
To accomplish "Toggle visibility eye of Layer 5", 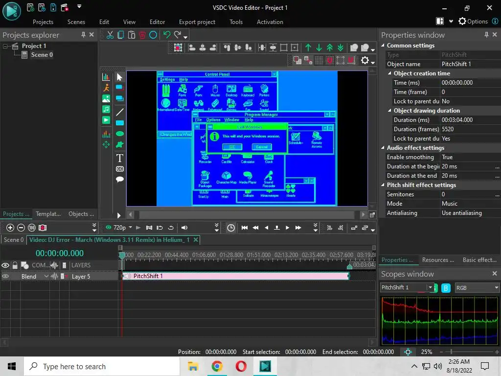I will point(5,276).
